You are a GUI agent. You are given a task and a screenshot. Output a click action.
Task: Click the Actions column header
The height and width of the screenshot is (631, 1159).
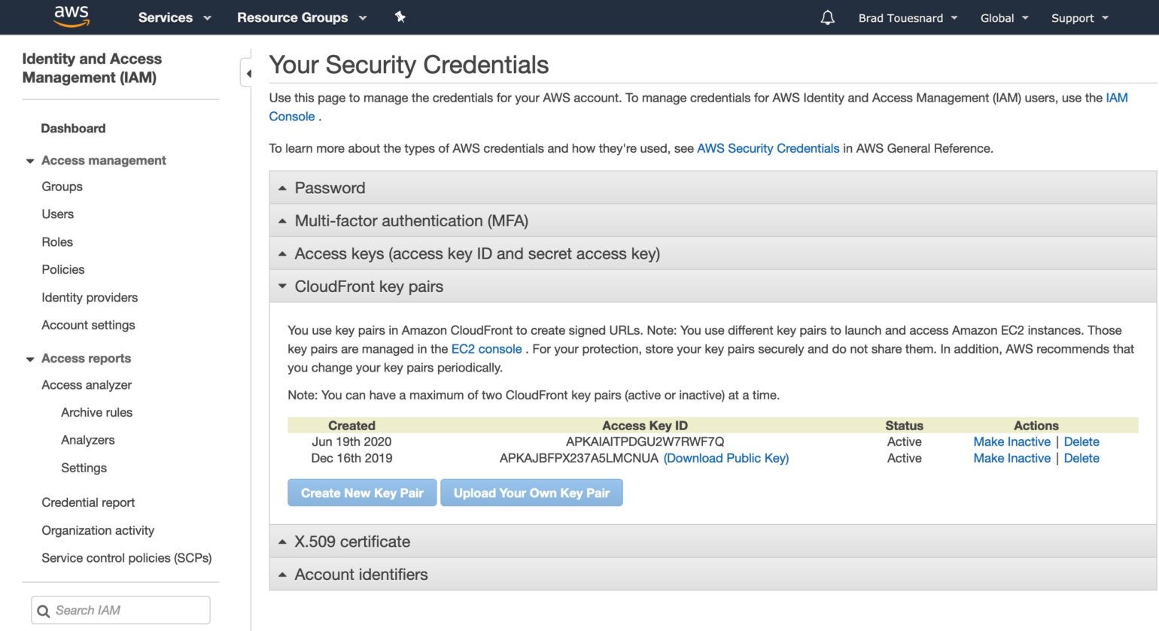(x=1036, y=426)
